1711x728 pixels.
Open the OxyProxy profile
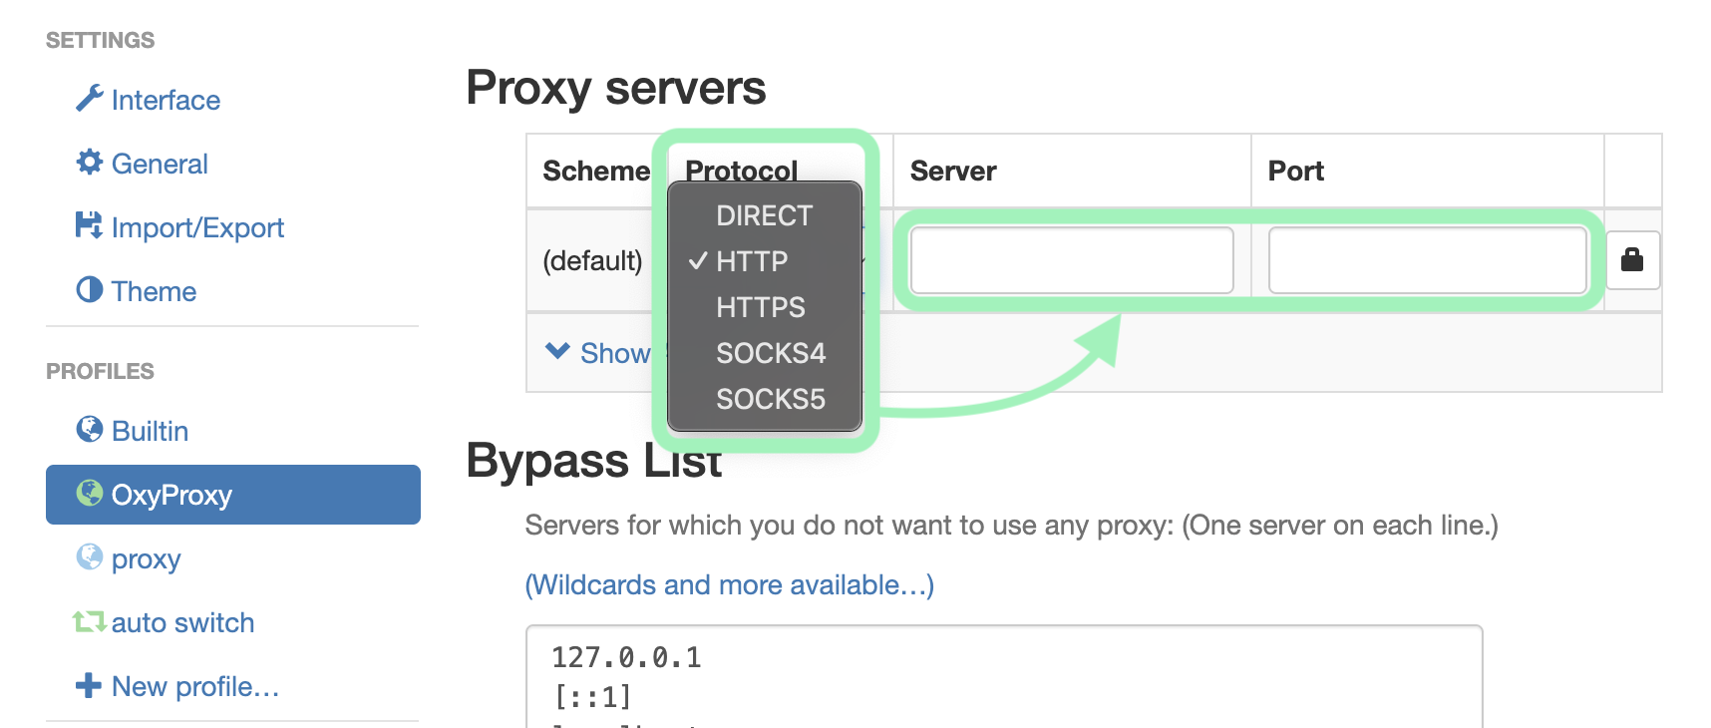[x=232, y=495]
